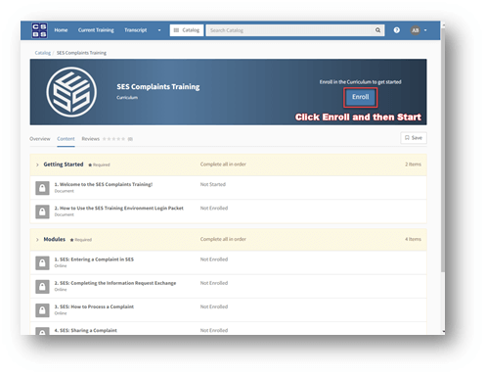Click lock icon for Entering a Complaint in SES
This screenshot has width=486, height=376.
point(42,262)
